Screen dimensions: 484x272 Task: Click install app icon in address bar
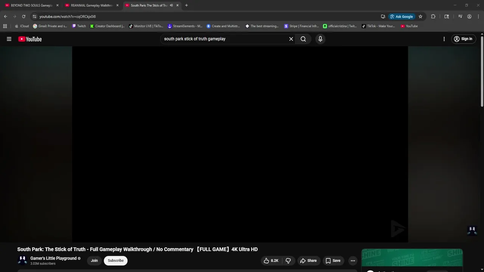pyautogui.click(x=383, y=17)
